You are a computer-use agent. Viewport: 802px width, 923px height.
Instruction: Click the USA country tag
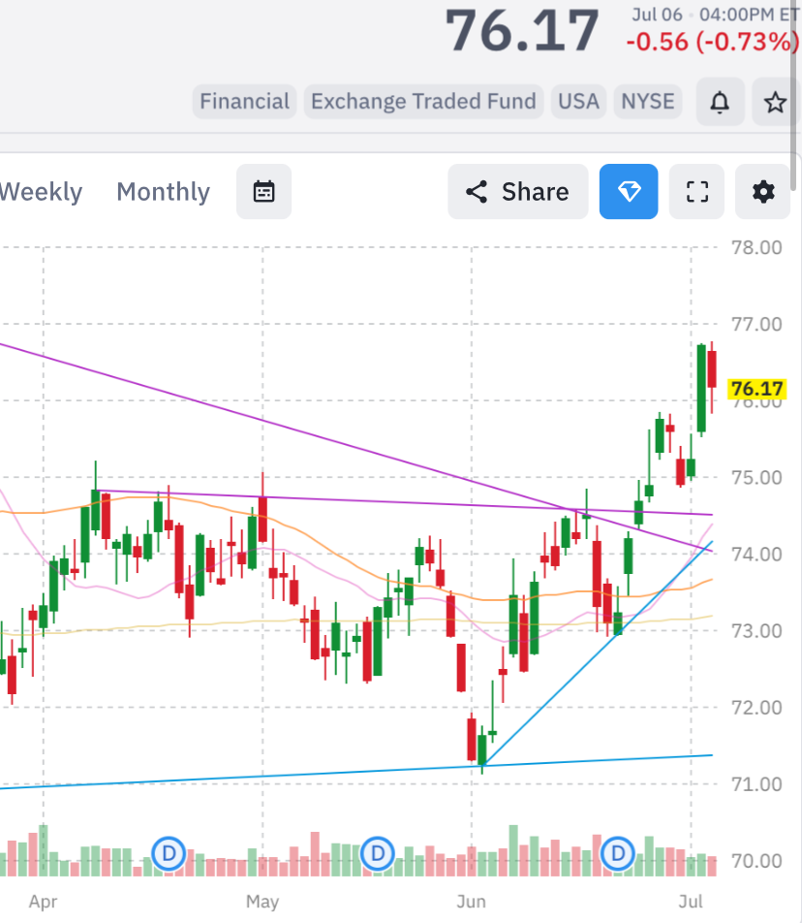click(578, 101)
